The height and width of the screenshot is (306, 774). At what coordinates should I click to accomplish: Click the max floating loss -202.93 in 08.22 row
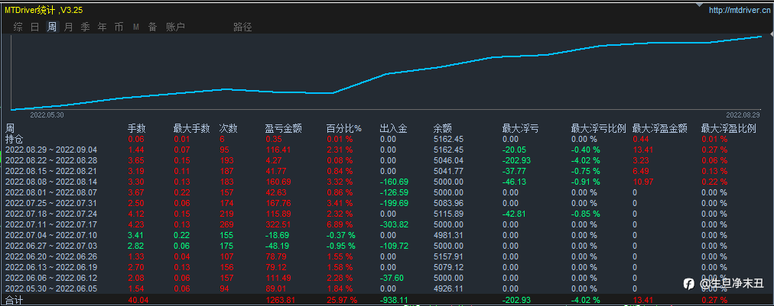517,160
